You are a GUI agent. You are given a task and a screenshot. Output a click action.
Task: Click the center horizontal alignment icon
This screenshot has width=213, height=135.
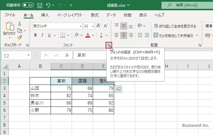[x=124, y=35]
